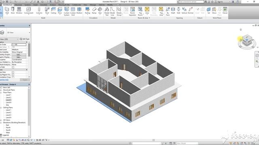Collapse Elevations (Building Elevation) node
Viewport: 259px width, 145px height.
[x=1, y=122]
